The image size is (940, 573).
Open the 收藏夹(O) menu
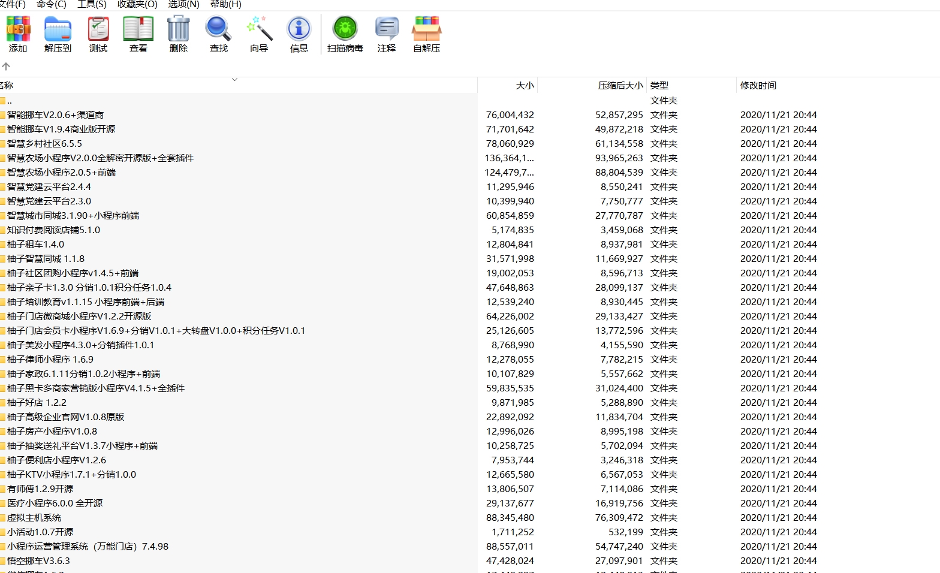[x=137, y=5]
